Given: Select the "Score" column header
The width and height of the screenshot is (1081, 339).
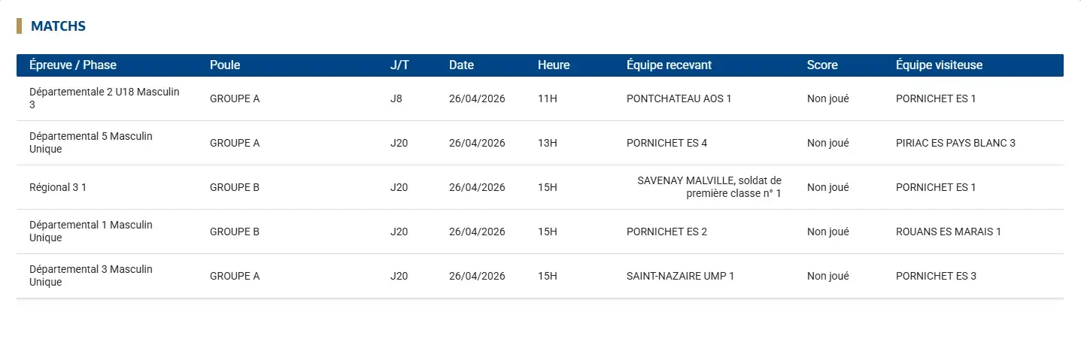Looking at the screenshot, I should 822,65.
